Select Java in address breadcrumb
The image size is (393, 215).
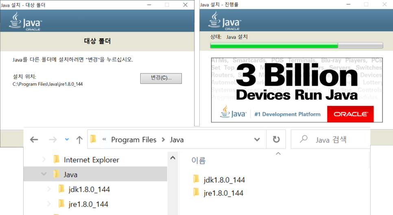click(x=177, y=140)
